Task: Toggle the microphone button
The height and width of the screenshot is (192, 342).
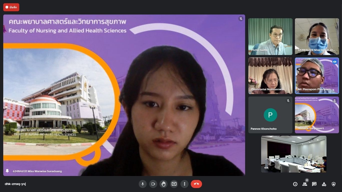Action: point(143,184)
